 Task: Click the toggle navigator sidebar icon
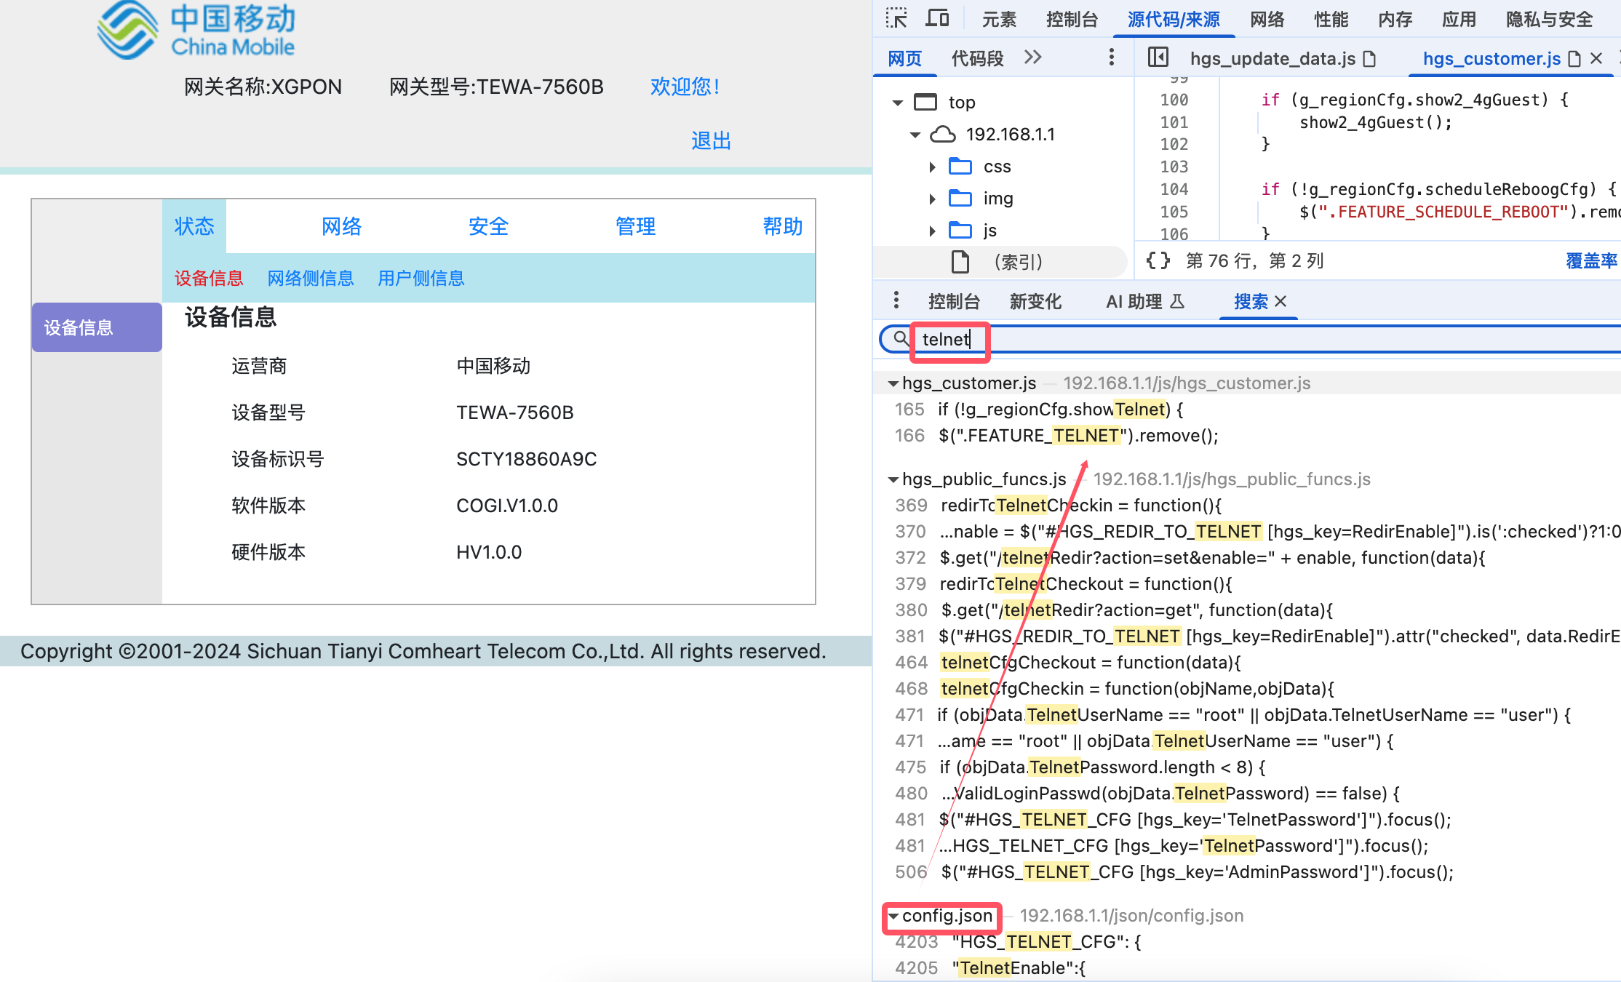click(1158, 57)
